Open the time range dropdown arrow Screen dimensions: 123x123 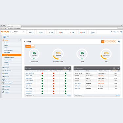point(115,42)
